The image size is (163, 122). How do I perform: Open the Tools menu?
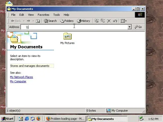57,15
